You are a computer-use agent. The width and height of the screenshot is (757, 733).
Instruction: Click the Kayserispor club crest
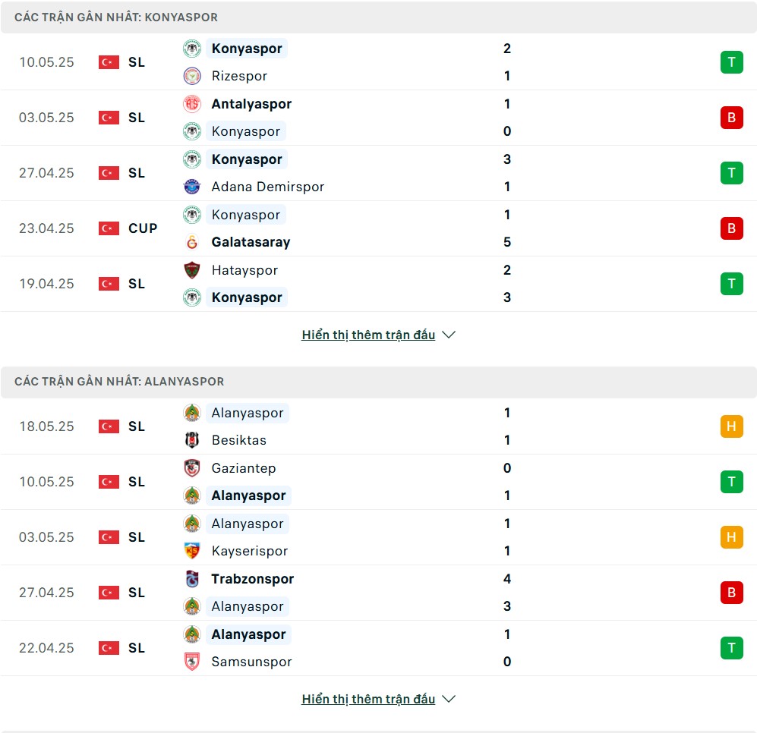tap(192, 551)
